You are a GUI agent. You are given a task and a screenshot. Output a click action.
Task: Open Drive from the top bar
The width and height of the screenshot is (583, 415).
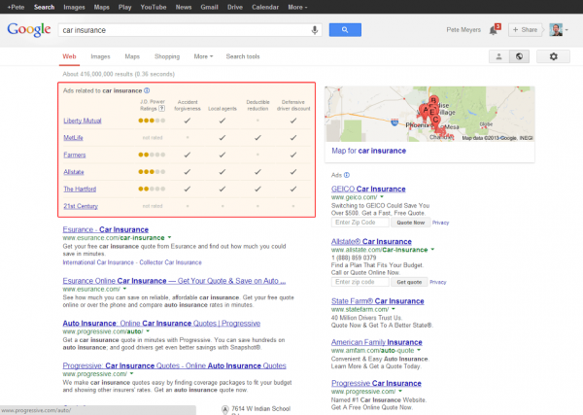pos(235,7)
